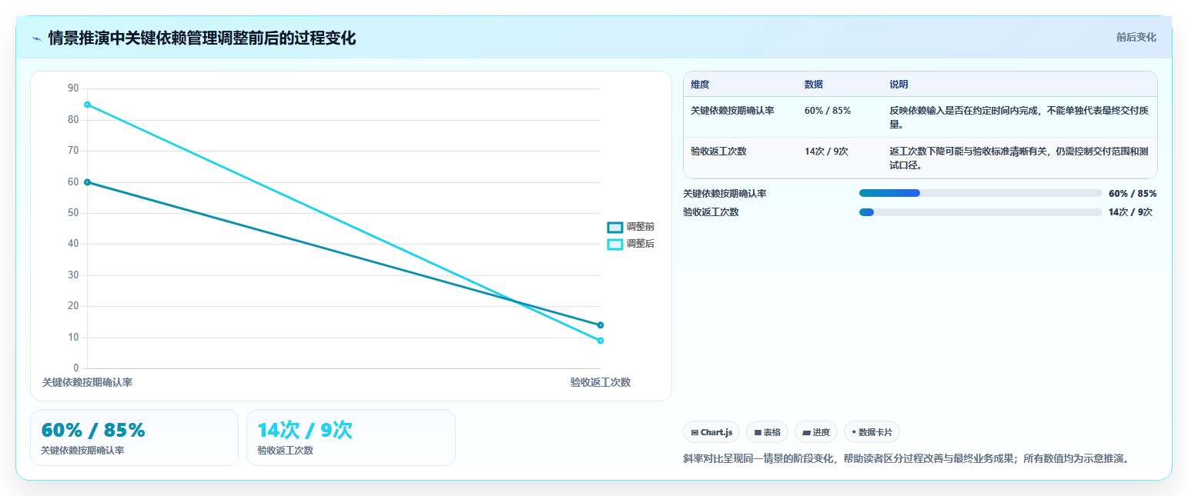The image size is (1188, 496).
Task: Click the 说明 column header
Action: 899,85
